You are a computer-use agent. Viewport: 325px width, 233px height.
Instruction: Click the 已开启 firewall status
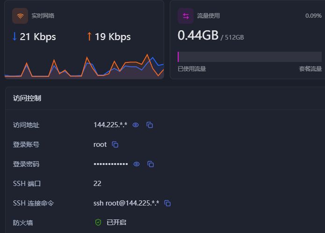coord(116,222)
